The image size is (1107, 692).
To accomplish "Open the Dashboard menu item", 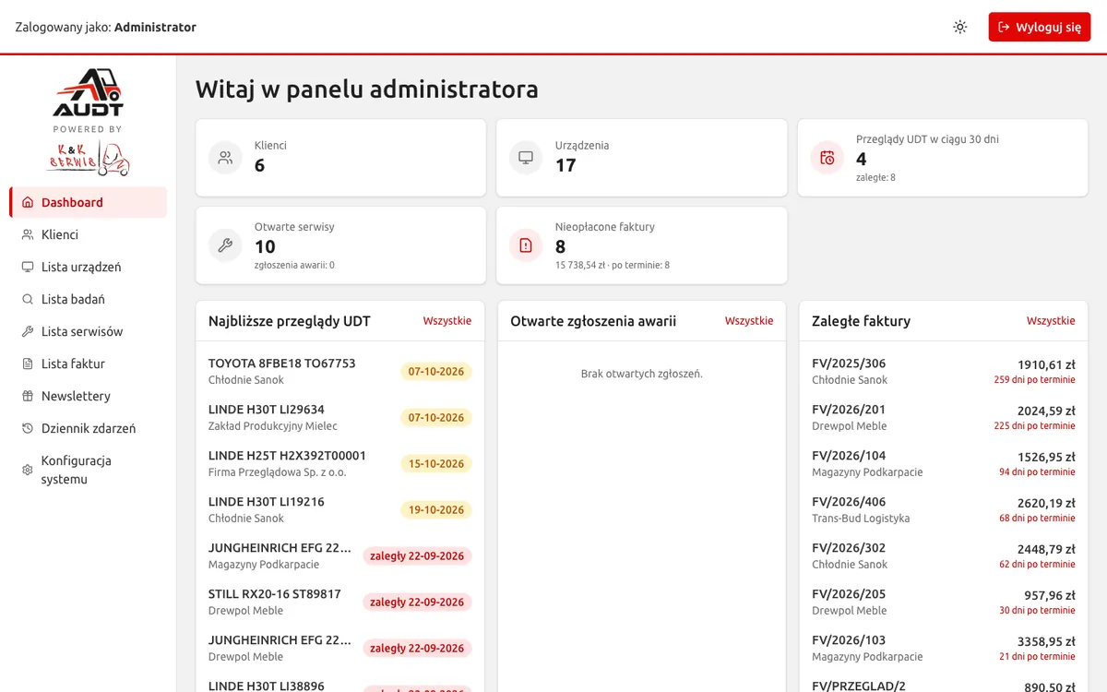I will [x=89, y=202].
